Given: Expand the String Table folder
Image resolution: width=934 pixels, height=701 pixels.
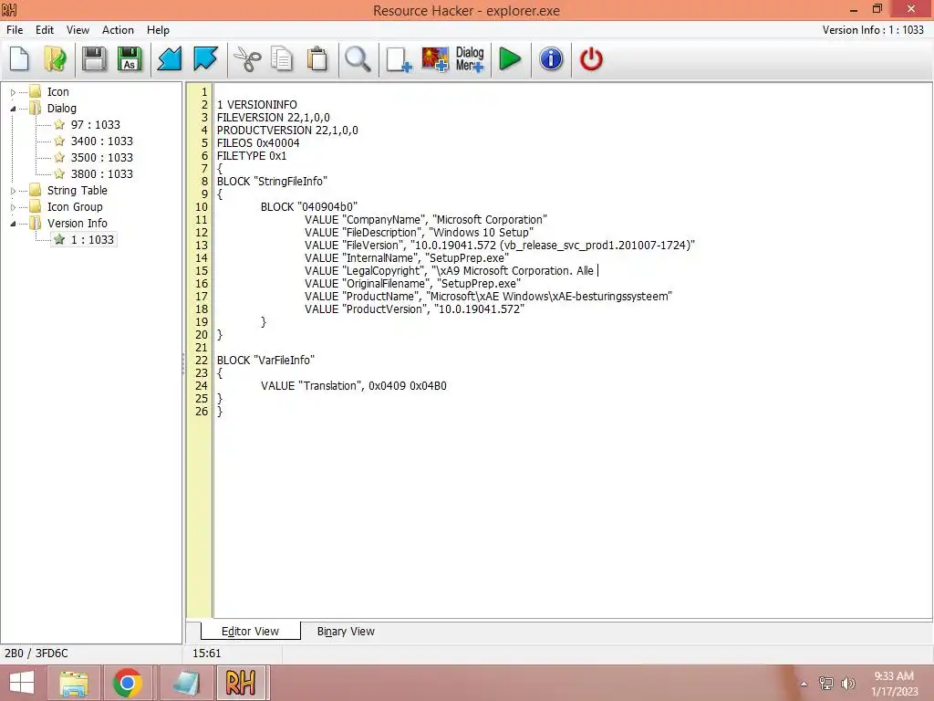Looking at the screenshot, I should [x=13, y=191].
